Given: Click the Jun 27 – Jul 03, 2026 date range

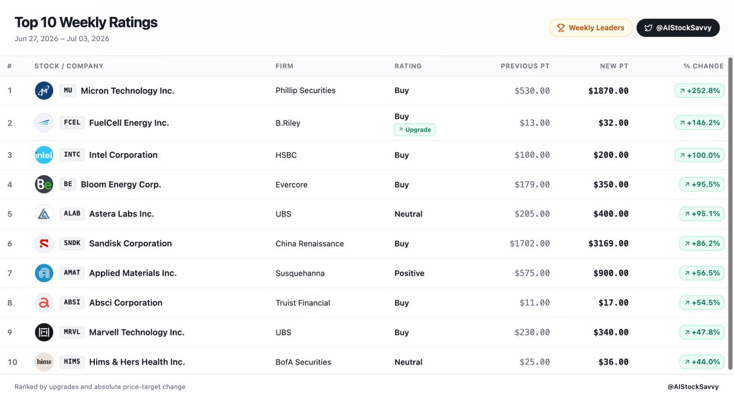Looking at the screenshot, I should pyautogui.click(x=62, y=39).
